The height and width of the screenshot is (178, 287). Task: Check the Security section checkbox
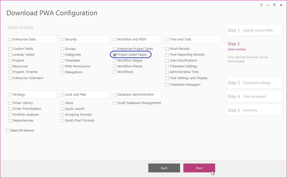[x=62, y=39]
